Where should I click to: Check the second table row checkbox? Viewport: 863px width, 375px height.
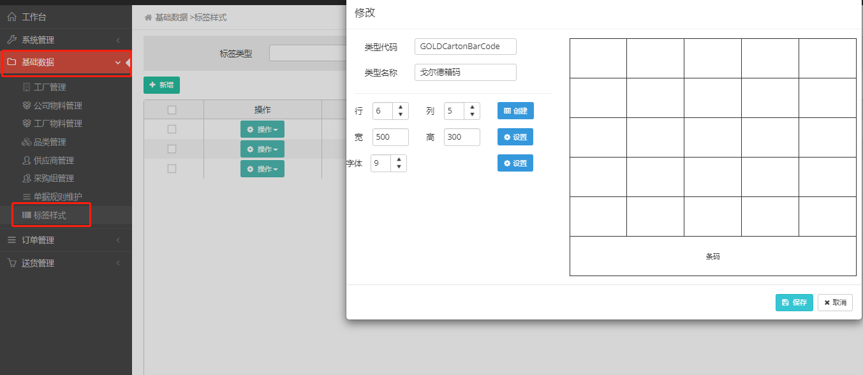click(x=172, y=149)
